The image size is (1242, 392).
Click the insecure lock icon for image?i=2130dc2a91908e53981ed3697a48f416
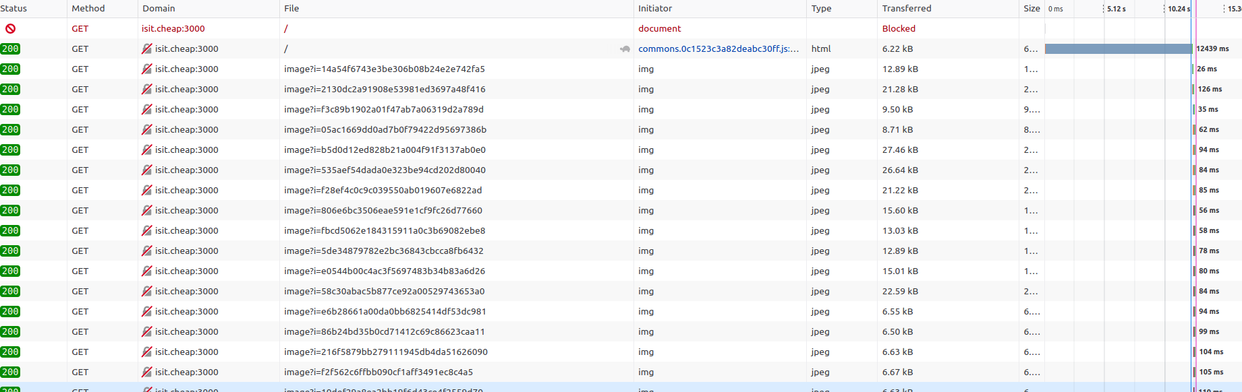[x=146, y=90]
